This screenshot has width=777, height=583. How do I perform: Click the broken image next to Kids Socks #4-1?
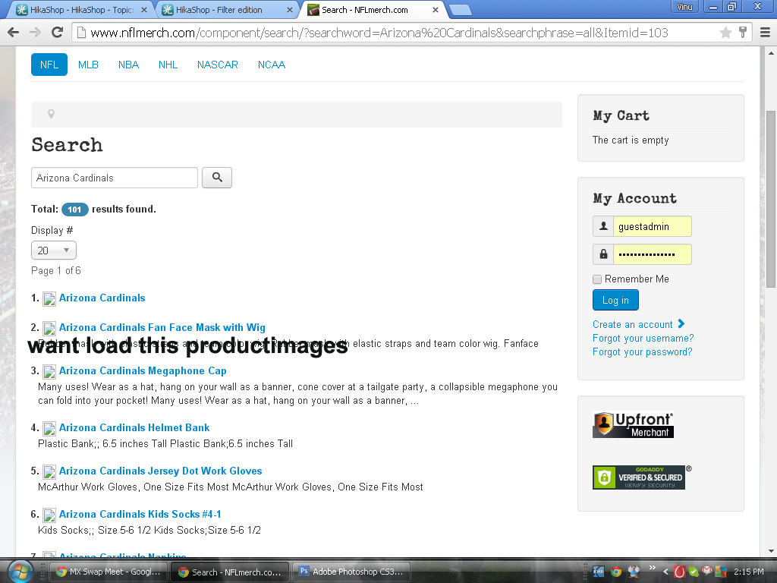coord(49,515)
